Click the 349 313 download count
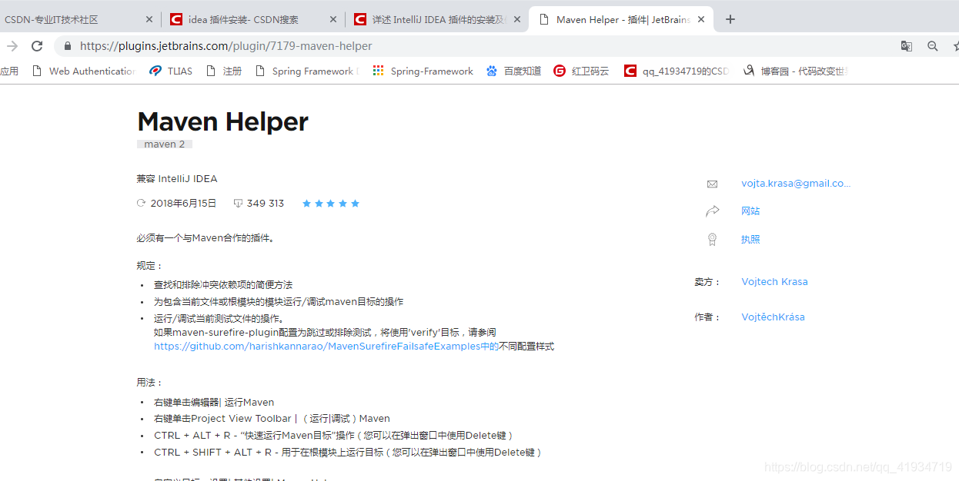The width and height of the screenshot is (959, 481). point(266,204)
